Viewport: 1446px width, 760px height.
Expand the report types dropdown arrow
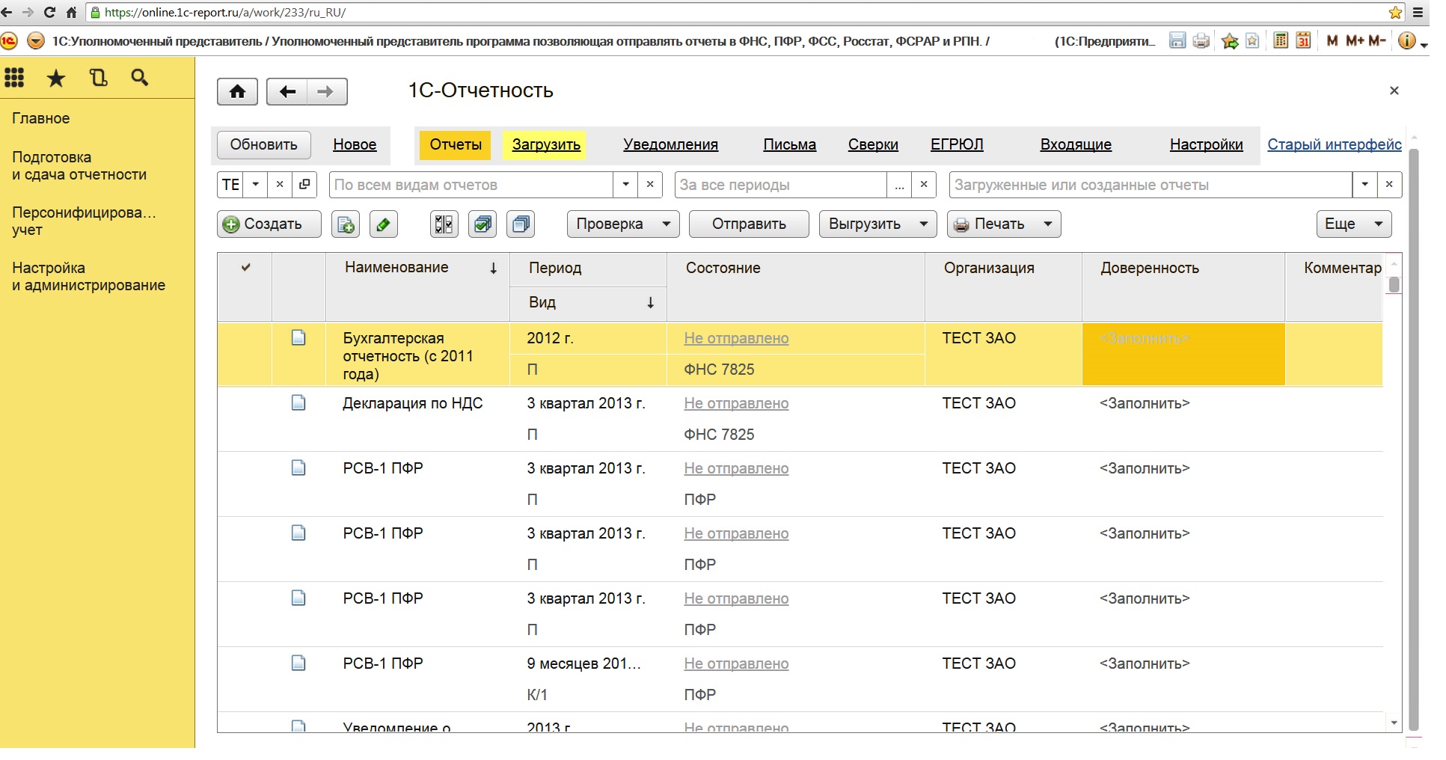click(x=625, y=185)
